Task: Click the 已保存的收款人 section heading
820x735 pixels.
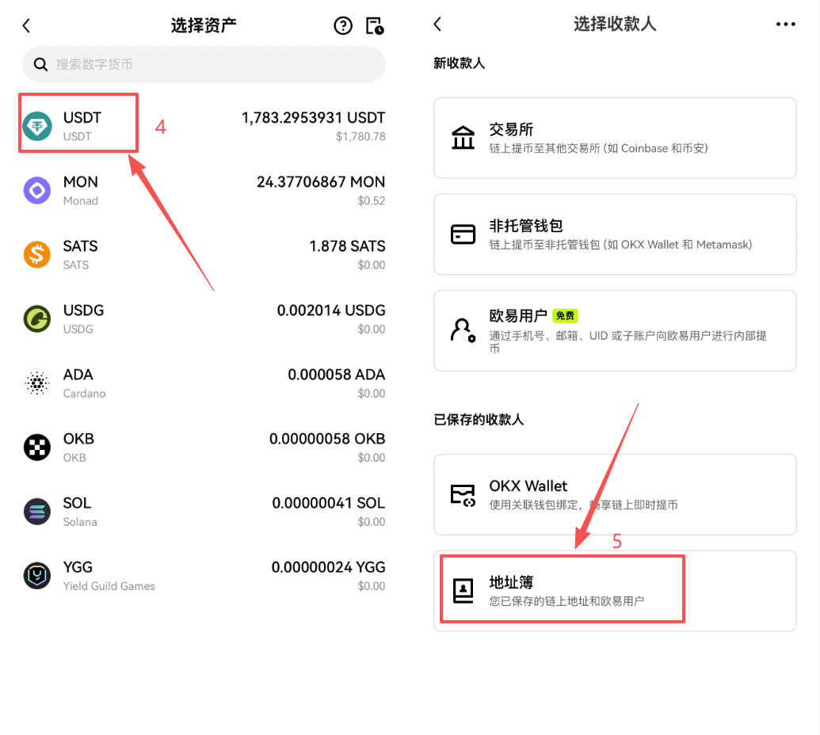Action: pos(479,420)
